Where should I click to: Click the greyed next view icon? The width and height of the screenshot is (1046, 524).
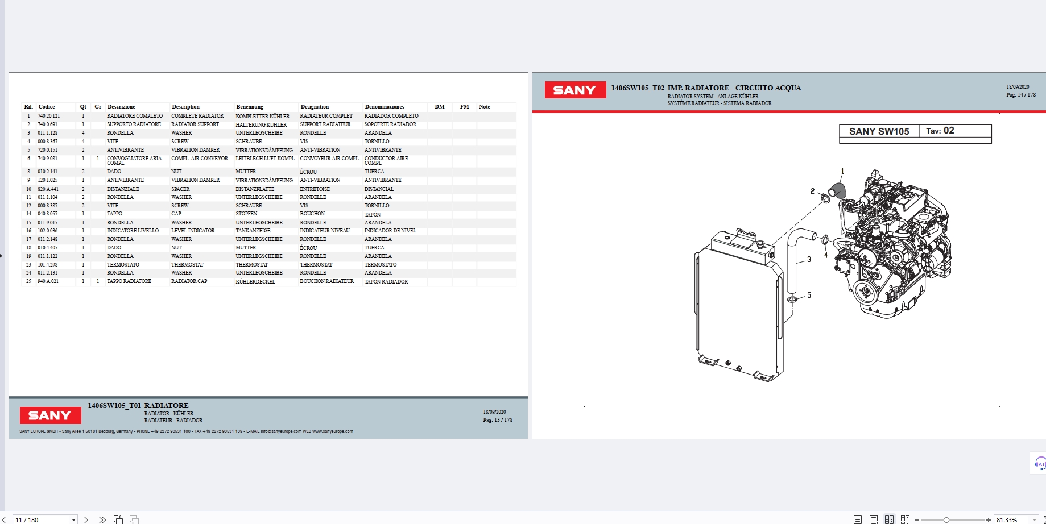coord(134,519)
